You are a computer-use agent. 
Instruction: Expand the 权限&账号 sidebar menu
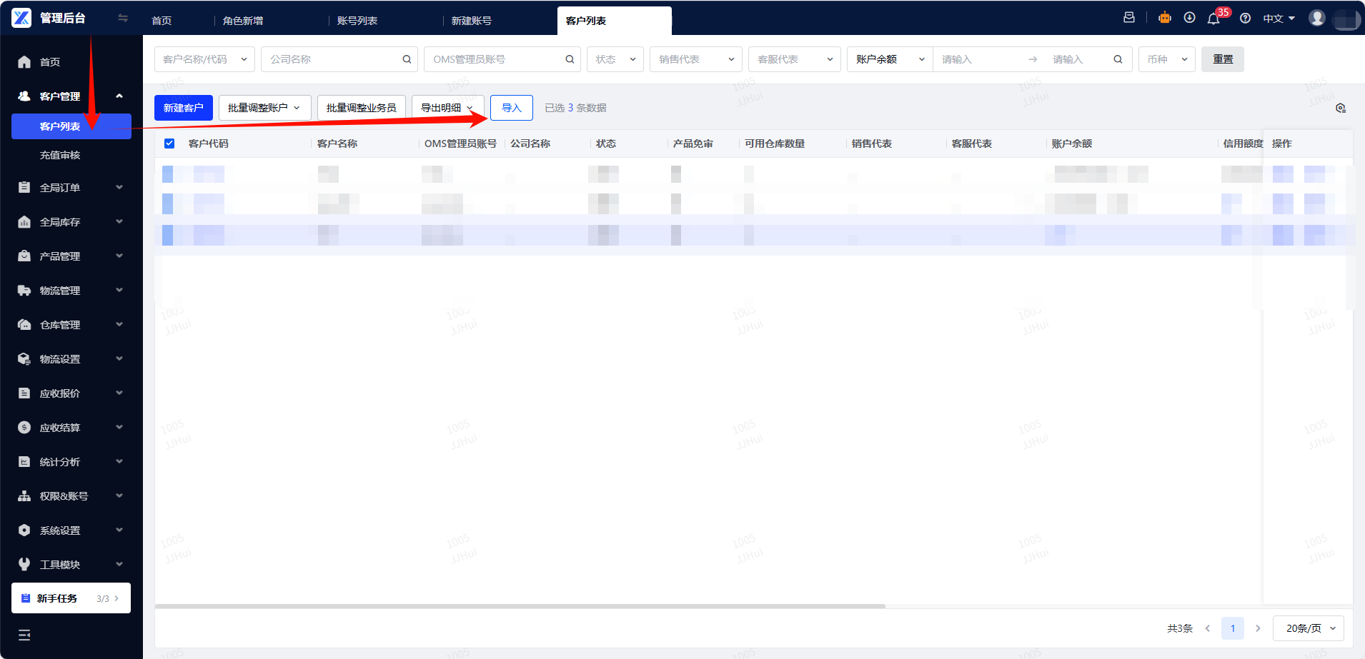[x=119, y=496]
